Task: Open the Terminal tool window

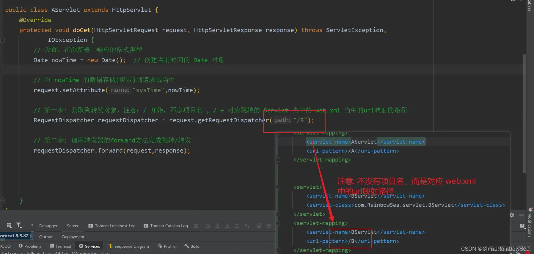Action: 60,246
